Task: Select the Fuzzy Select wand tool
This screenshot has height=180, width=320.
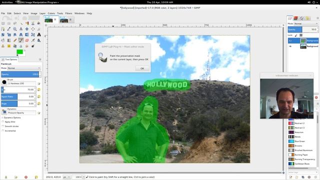Action: coord(21,23)
